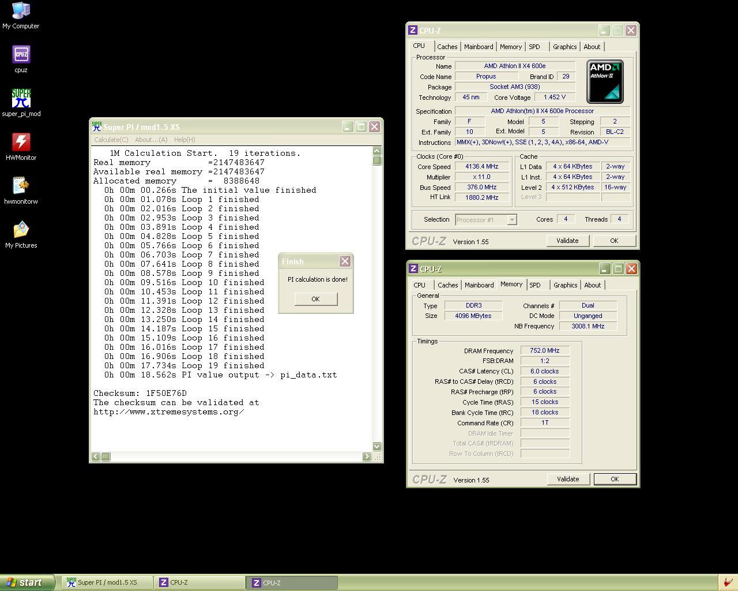Click NB Frequency value 3008.1 MHz
This screenshot has width=738, height=591.
point(588,326)
